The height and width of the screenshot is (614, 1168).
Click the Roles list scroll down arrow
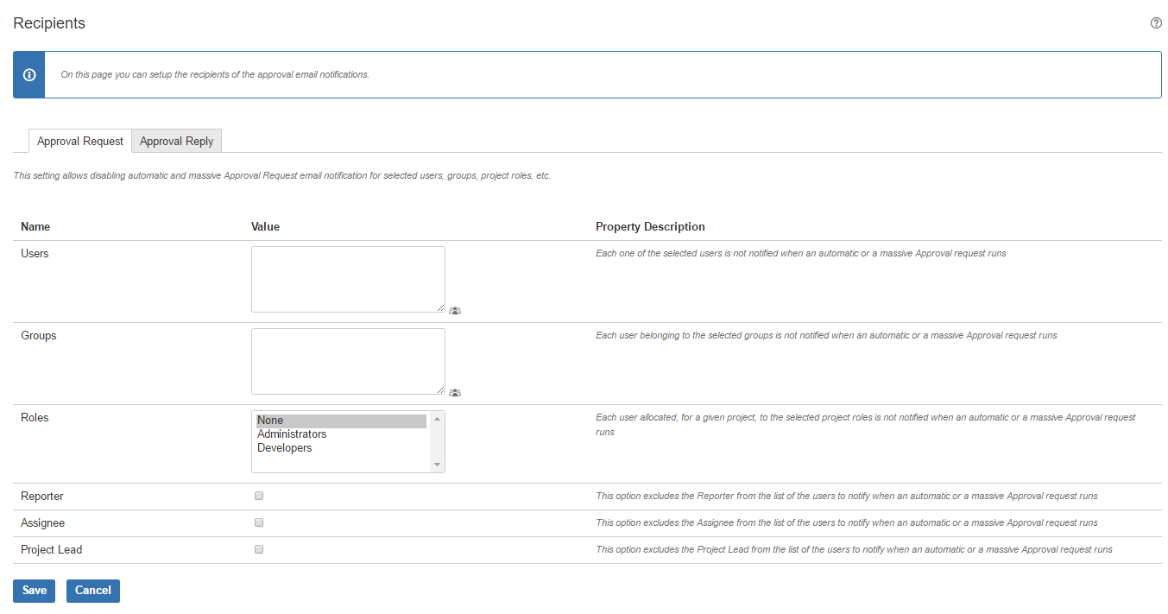tap(437, 465)
